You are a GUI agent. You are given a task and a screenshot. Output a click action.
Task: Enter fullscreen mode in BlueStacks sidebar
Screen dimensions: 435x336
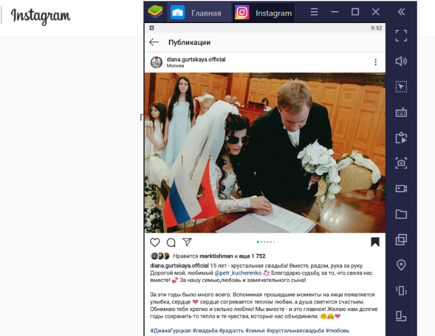(401, 35)
